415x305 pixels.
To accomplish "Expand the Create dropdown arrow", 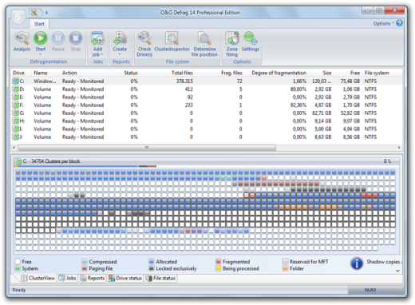I will [x=120, y=54].
